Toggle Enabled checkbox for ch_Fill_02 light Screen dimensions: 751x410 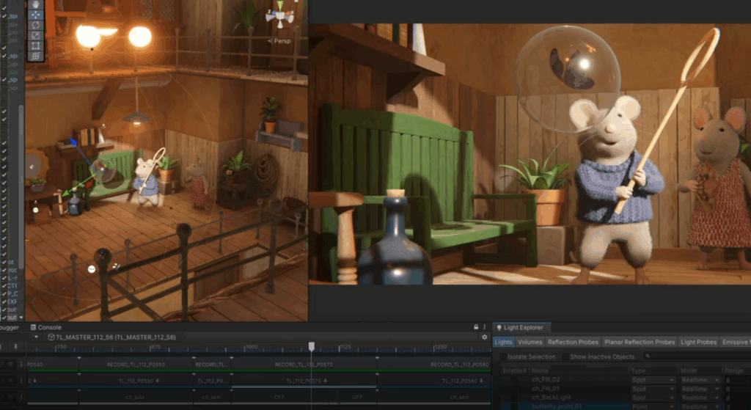coord(514,380)
